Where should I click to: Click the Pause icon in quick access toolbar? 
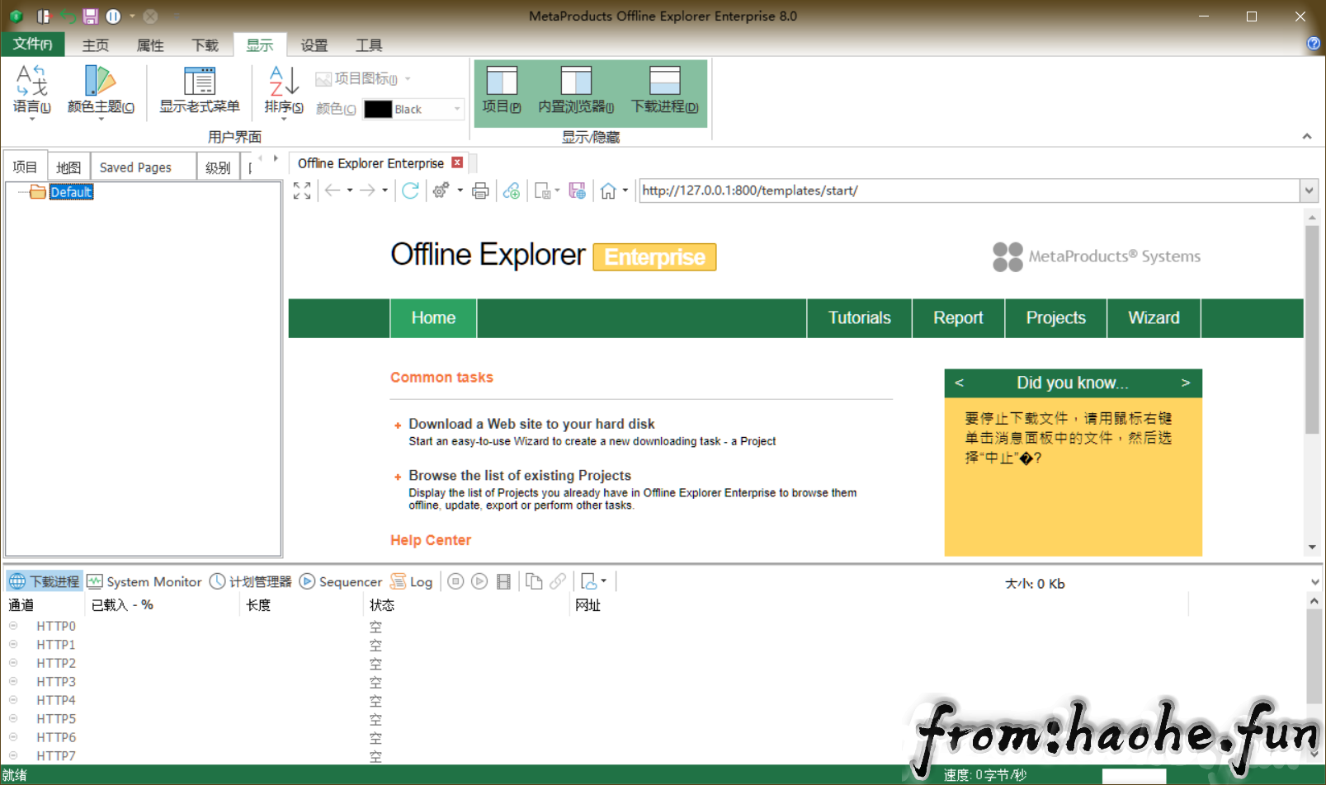[x=112, y=16]
